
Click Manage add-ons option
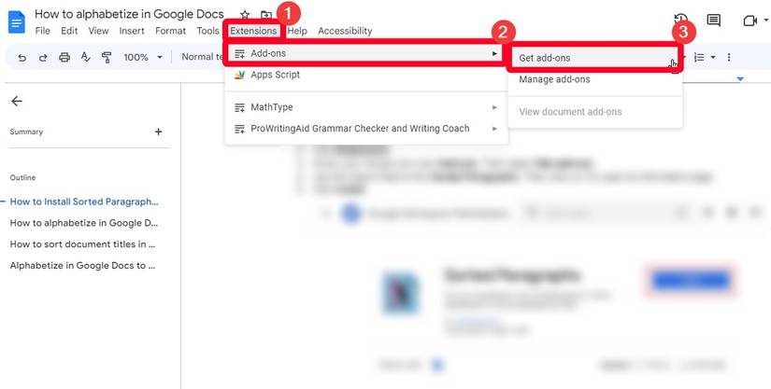pos(595,79)
